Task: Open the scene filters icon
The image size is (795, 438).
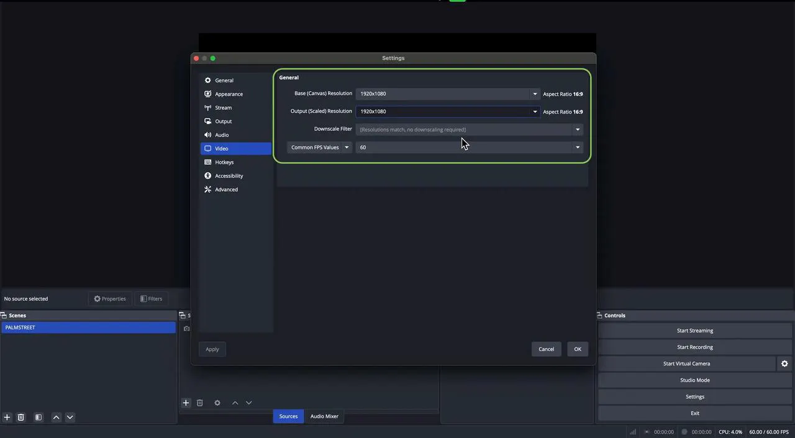Action: (x=39, y=418)
